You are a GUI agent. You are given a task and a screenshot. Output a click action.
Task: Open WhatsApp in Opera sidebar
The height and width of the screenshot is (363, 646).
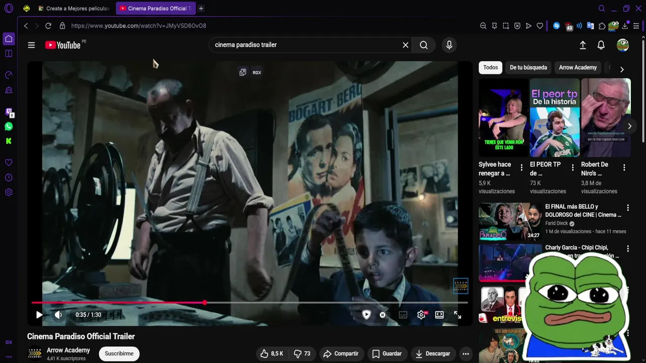pyautogui.click(x=9, y=127)
